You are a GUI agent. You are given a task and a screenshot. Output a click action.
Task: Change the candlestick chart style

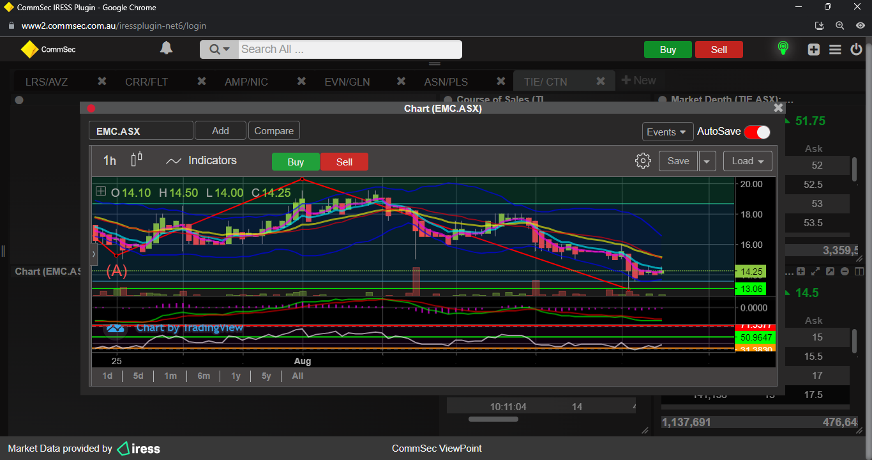(x=137, y=160)
